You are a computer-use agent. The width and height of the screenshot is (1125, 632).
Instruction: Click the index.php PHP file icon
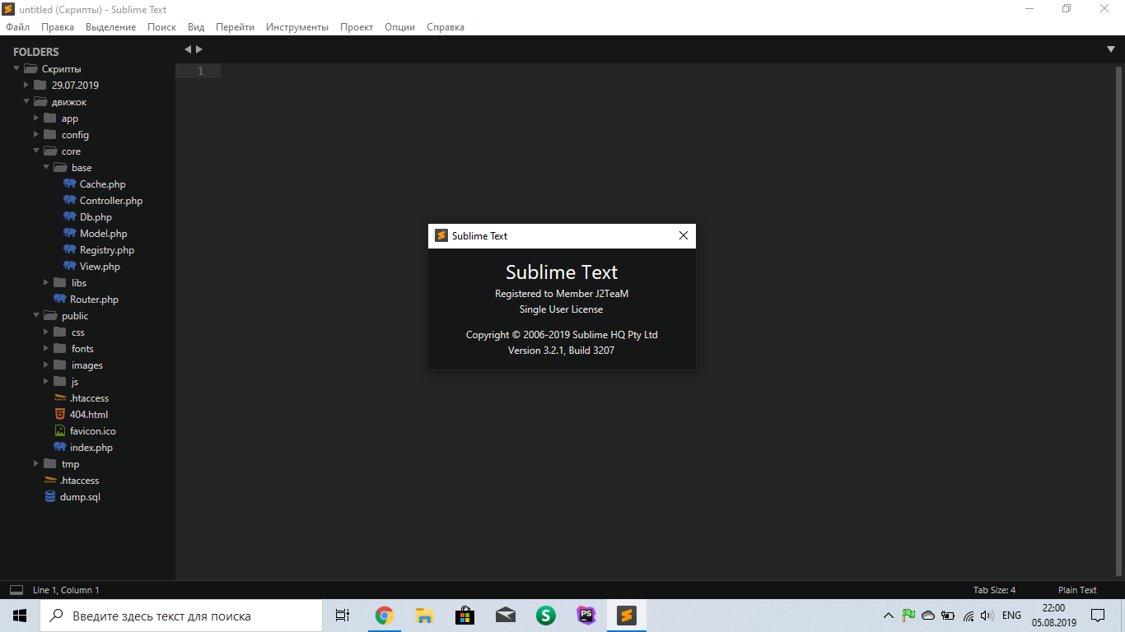[60, 448]
